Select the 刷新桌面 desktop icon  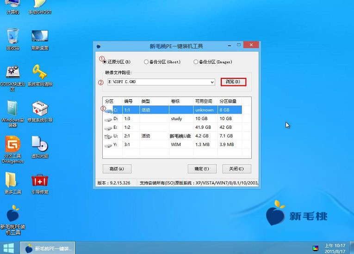click(x=40, y=40)
